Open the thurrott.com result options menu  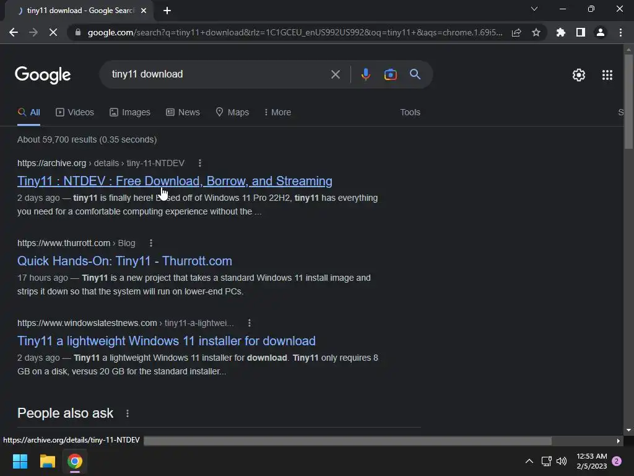(151, 243)
